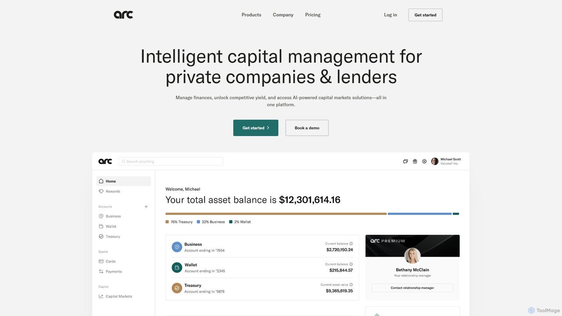Click the Rewards tag icon

pyautogui.click(x=101, y=191)
